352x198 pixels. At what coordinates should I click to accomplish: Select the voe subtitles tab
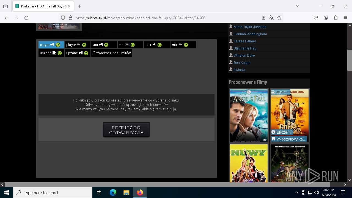click(130, 45)
